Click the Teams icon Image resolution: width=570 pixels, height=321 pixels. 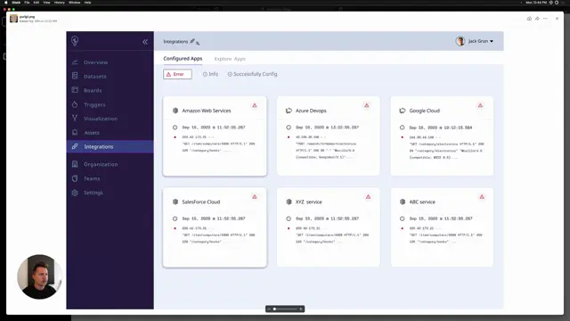click(75, 178)
